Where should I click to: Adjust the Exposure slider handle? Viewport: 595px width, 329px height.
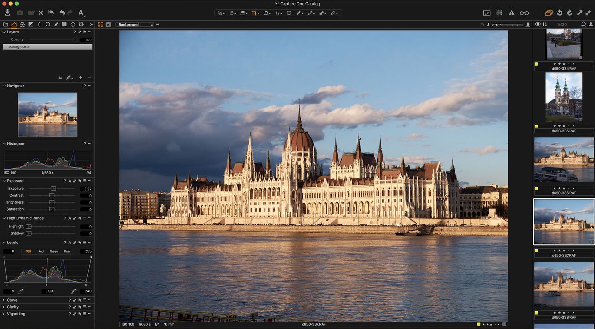(53, 189)
